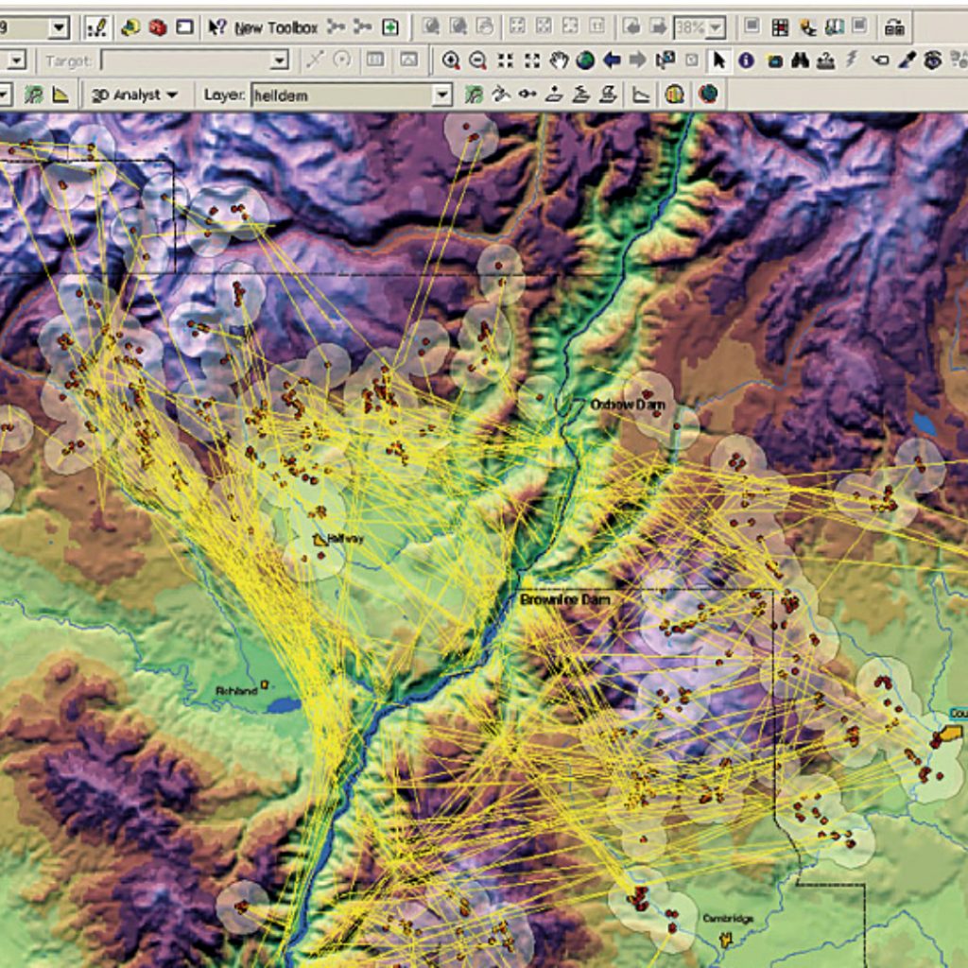This screenshot has height=968, width=968.
Task: Open the 38% zoom percentage dropdown
Action: [715, 27]
